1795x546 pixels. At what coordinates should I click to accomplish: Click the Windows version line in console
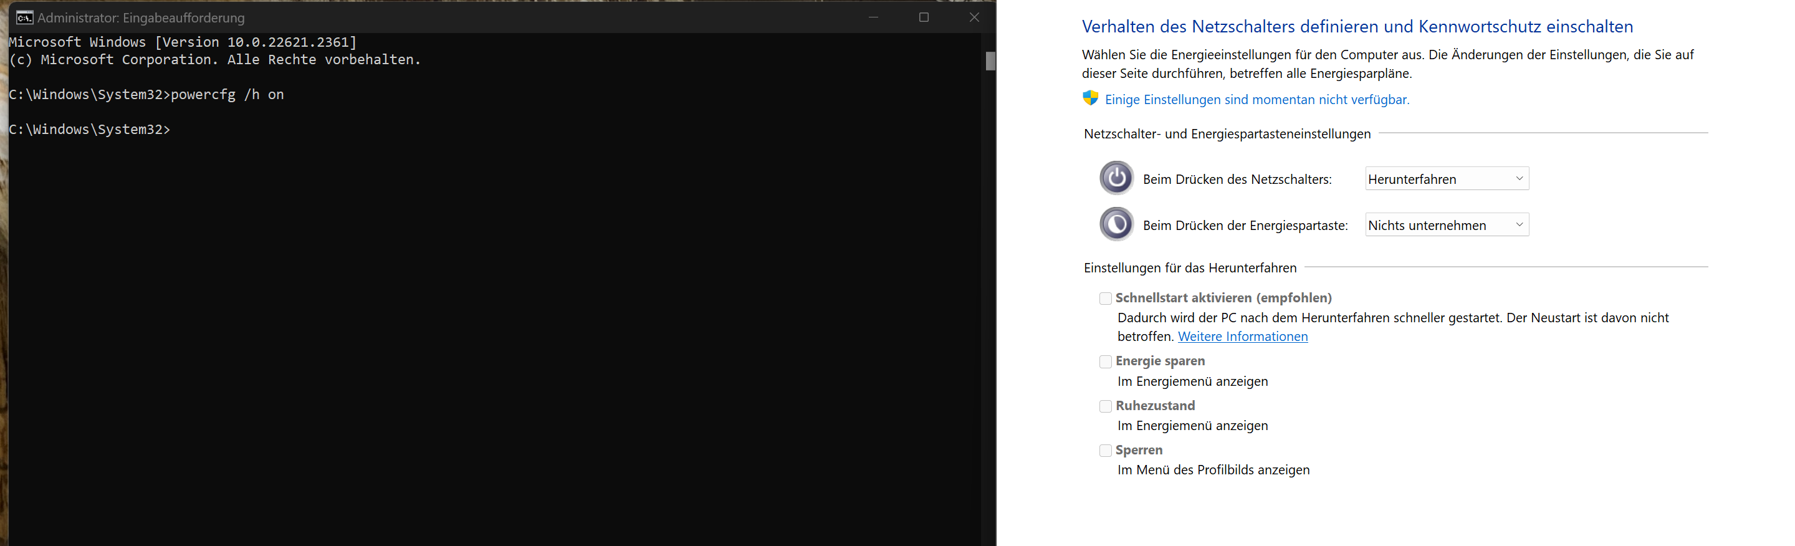point(183,42)
